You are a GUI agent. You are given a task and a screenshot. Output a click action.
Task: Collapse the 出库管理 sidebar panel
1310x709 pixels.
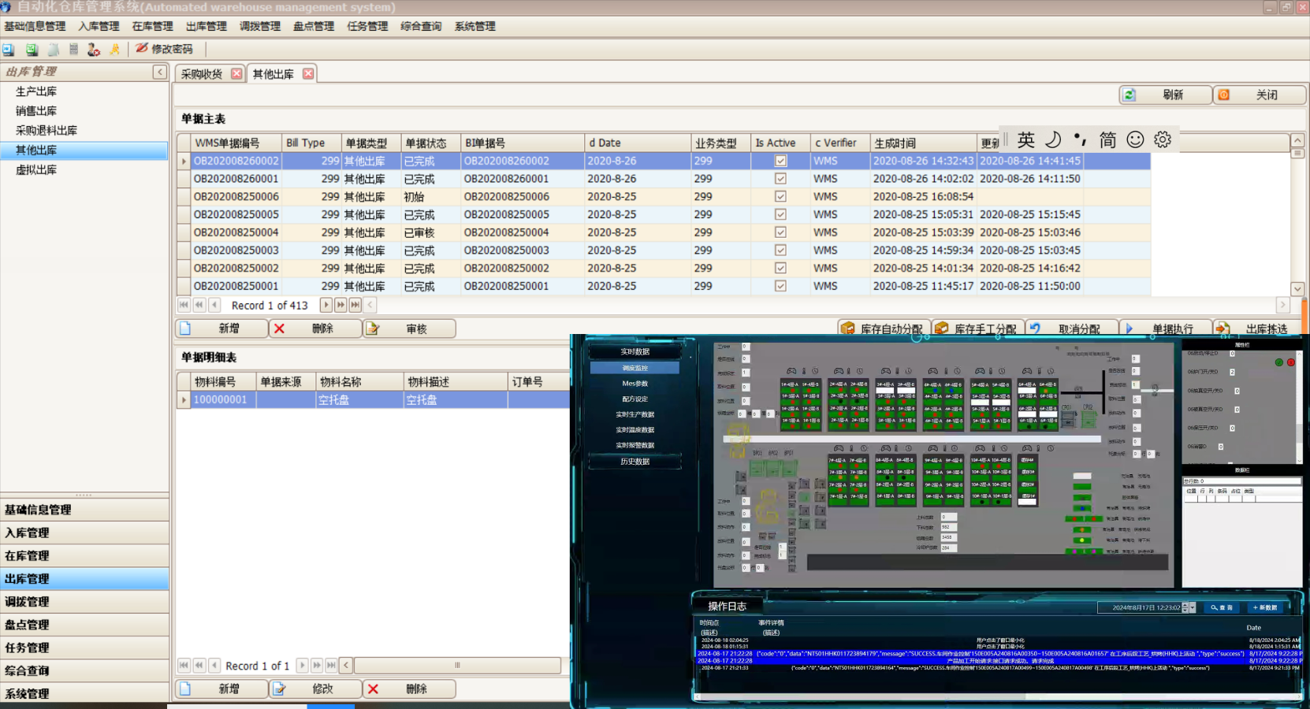click(159, 72)
